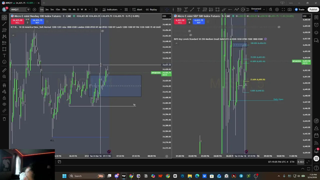320x180 pixels.
Task: Open the chats panel in right sidebar
Action: tap(316, 40)
